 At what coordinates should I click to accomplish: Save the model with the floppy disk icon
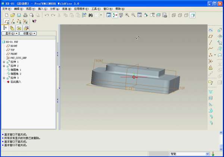pyautogui.click(x=18, y=15)
